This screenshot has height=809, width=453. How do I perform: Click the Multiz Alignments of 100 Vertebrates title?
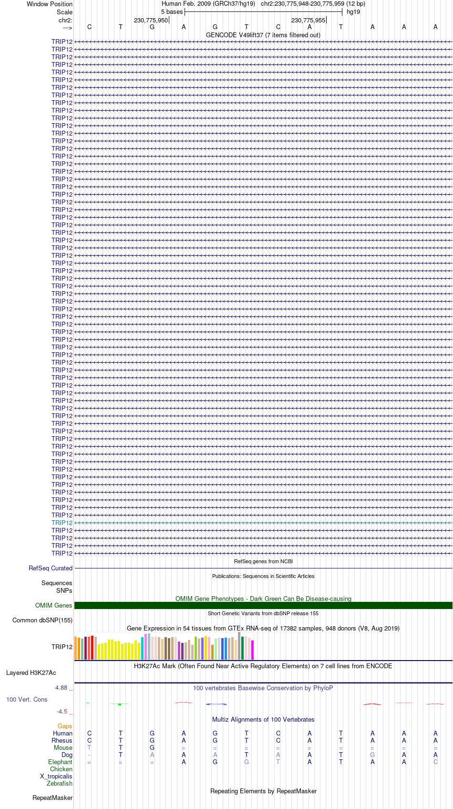(263, 719)
